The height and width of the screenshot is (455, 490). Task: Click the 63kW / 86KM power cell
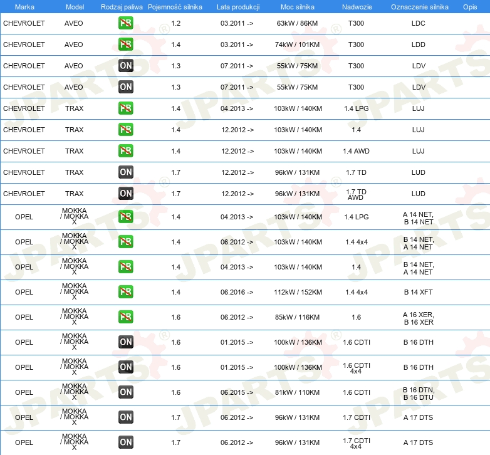(x=297, y=23)
